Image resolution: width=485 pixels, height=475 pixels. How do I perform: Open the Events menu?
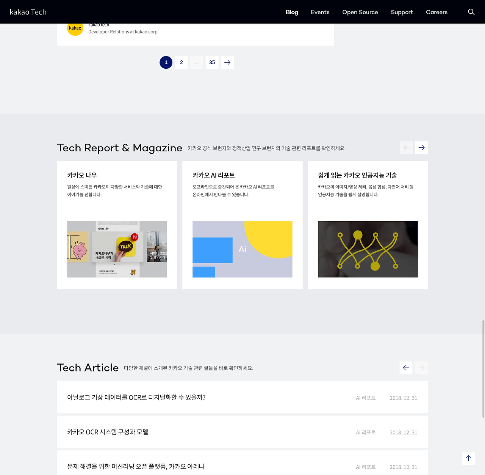[x=320, y=12]
